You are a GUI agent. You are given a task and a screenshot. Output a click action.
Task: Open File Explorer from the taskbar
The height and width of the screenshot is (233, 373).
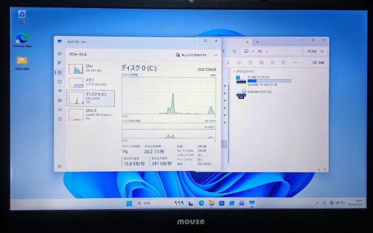pyautogui.click(x=212, y=203)
